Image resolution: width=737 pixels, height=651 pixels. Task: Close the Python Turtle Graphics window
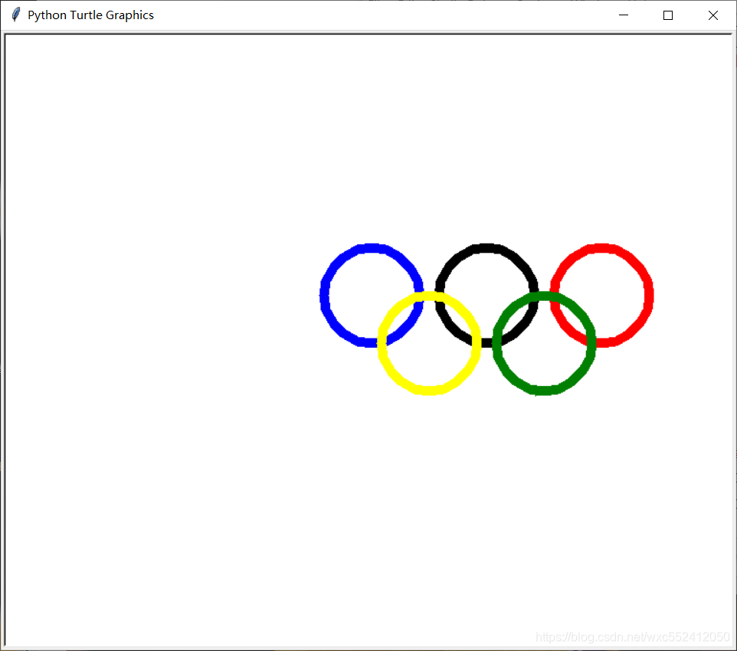click(x=712, y=15)
